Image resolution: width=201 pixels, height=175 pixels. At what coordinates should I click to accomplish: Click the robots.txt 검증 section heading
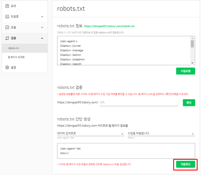coord(70,88)
